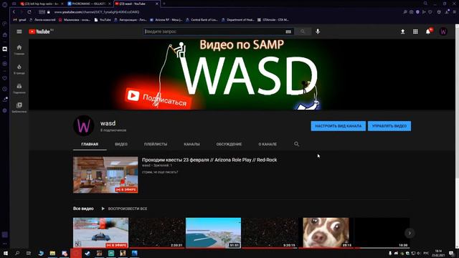Open the YouTube hamburger guide menu

(19, 32)
